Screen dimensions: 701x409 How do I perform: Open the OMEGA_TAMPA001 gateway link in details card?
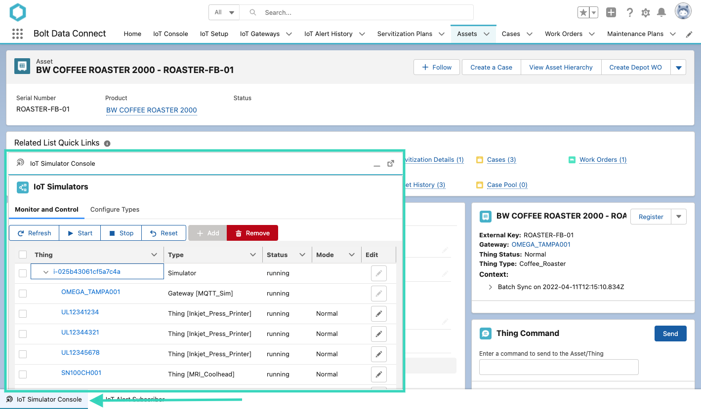(x=541, y=245)
